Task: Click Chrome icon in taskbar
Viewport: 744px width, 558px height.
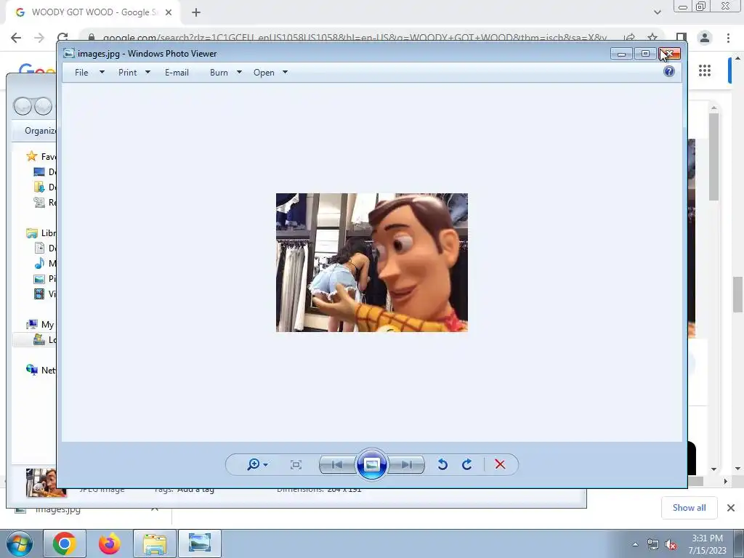Action: tap(65, 543)
